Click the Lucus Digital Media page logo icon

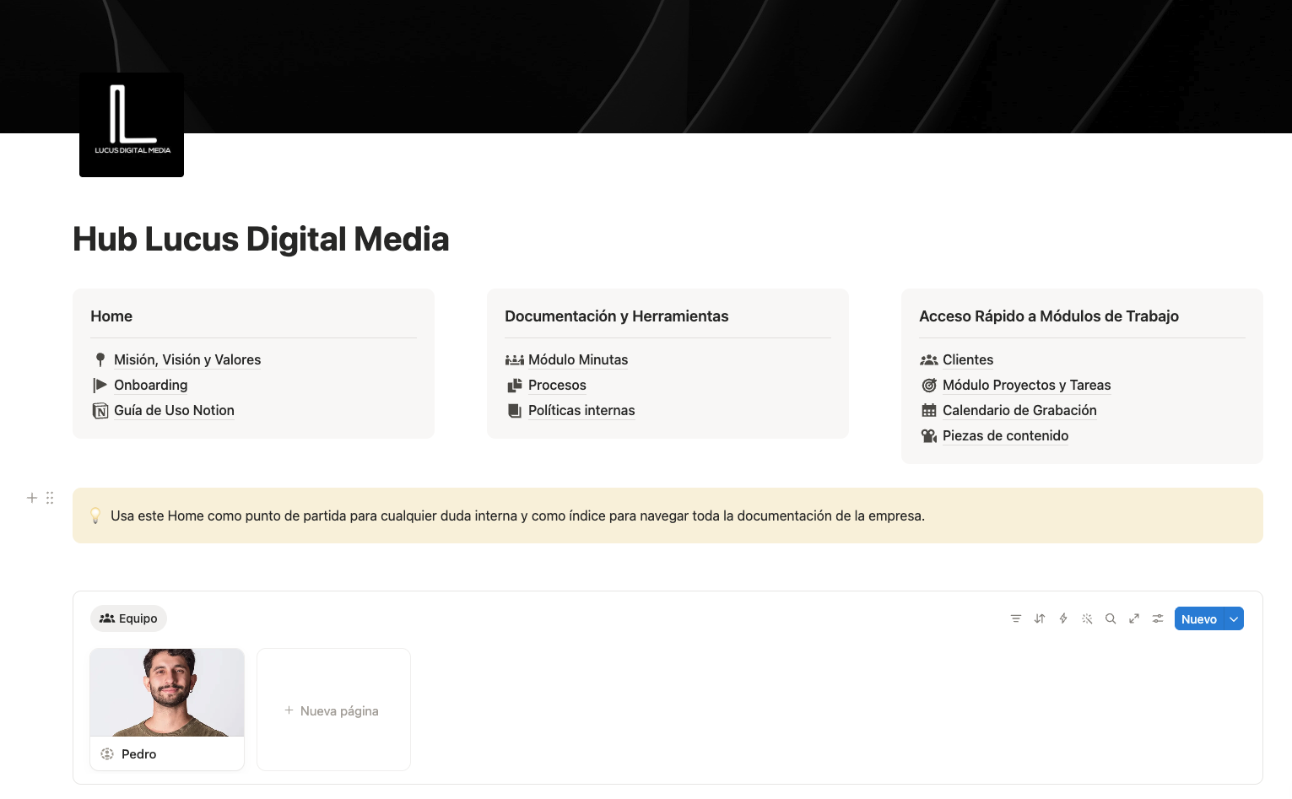[132, 125]
